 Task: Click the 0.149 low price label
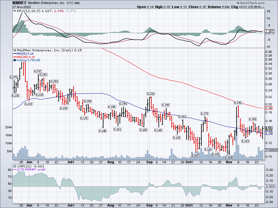click(x=158, y=130)
